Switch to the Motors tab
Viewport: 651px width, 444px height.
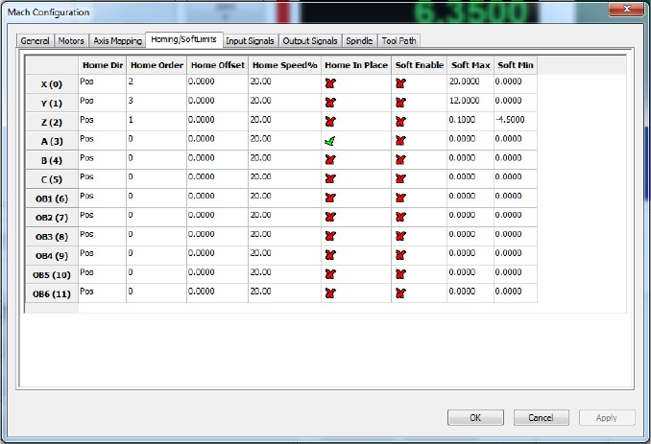coord(71,40)
